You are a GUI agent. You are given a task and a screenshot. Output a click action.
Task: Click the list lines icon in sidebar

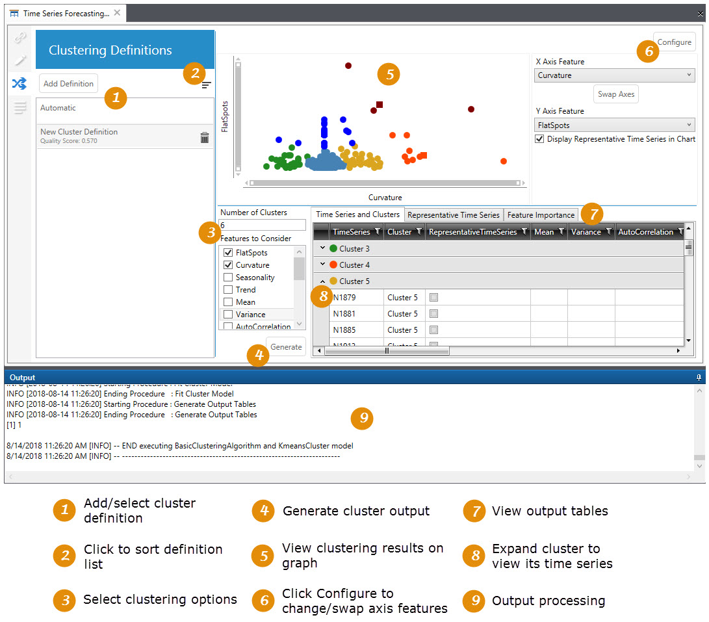click(x=20, y=108)
